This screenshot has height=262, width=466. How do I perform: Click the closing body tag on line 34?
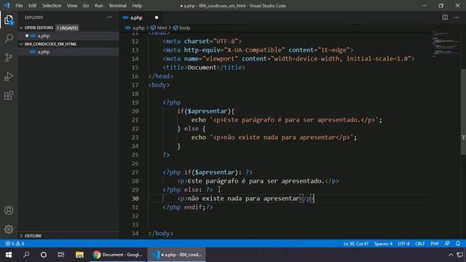click(161, 234)
